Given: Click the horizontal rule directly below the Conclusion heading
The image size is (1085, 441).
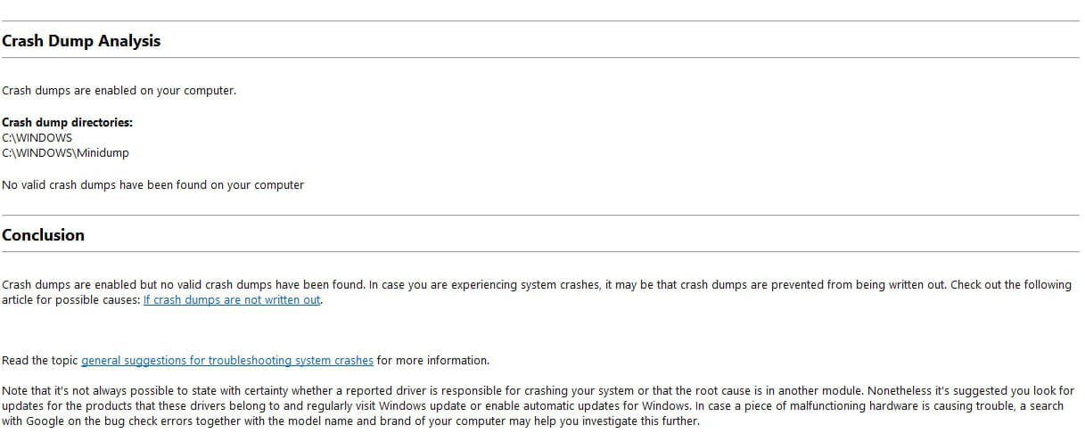Looking at the screenshot, I should tap(540, 251).
